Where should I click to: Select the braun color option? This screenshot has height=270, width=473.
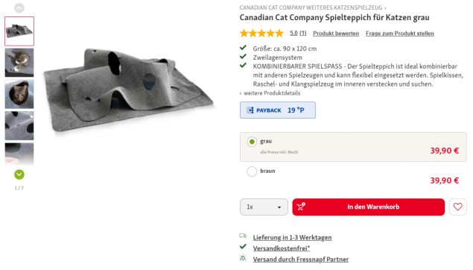[252, 172]
